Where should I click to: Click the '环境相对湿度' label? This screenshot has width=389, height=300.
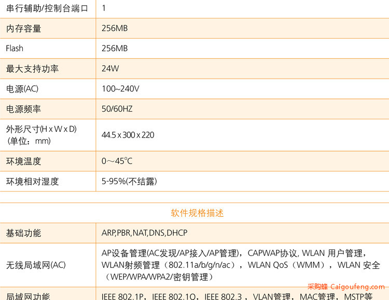(x=32, y=182)
